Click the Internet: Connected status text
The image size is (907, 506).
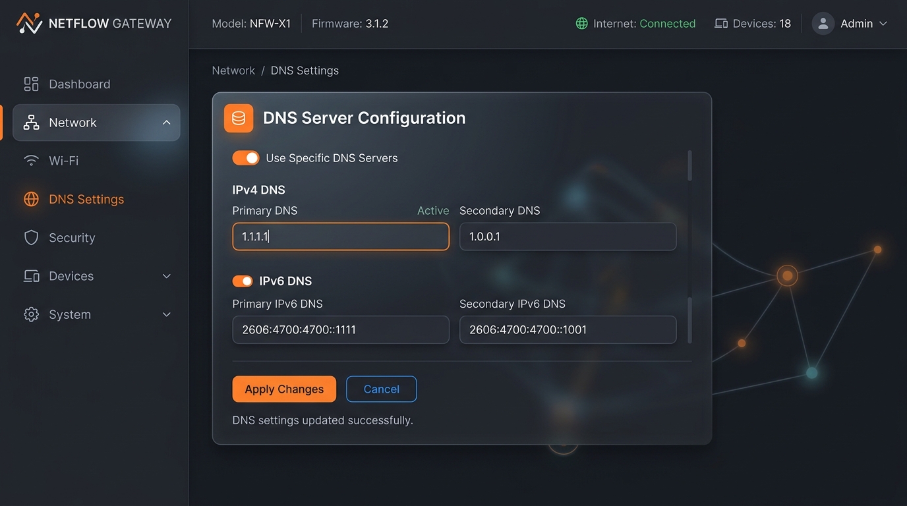click(644, 24)
